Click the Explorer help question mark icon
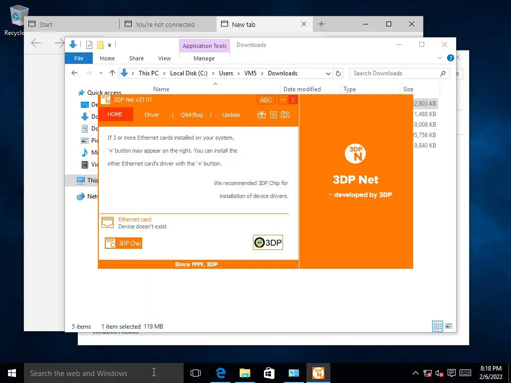 (451, 58)
